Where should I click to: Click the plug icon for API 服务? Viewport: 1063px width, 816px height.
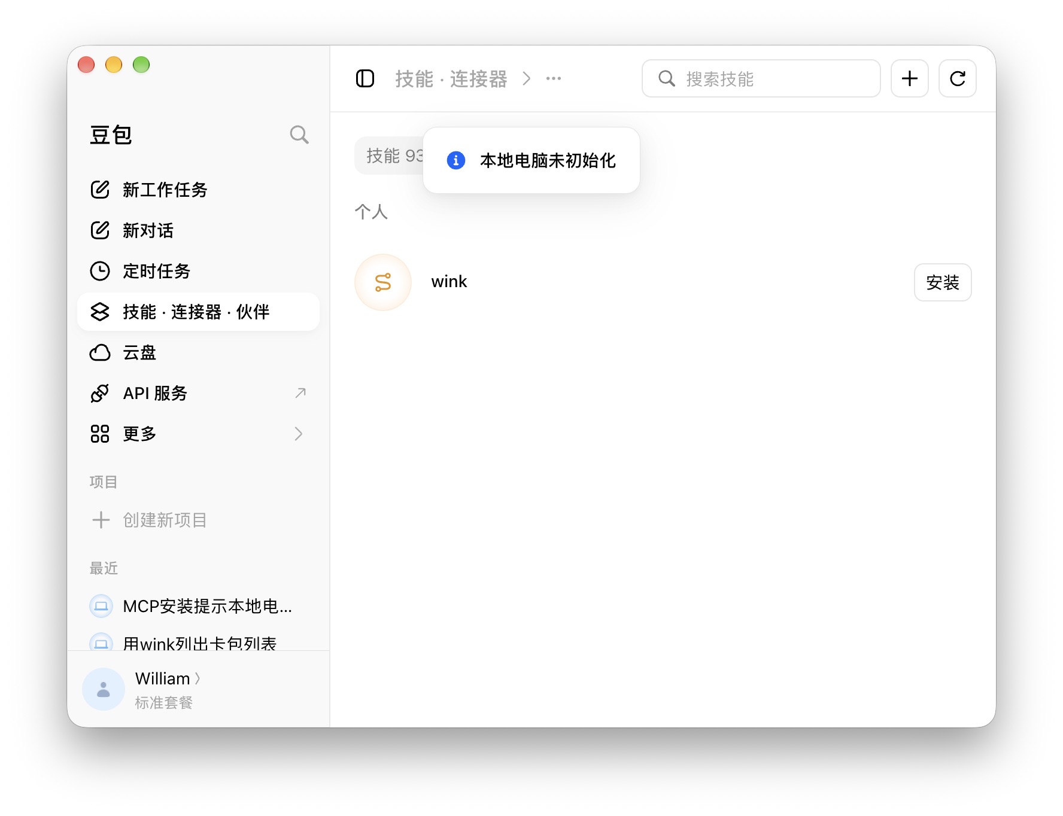coord(100,393)
